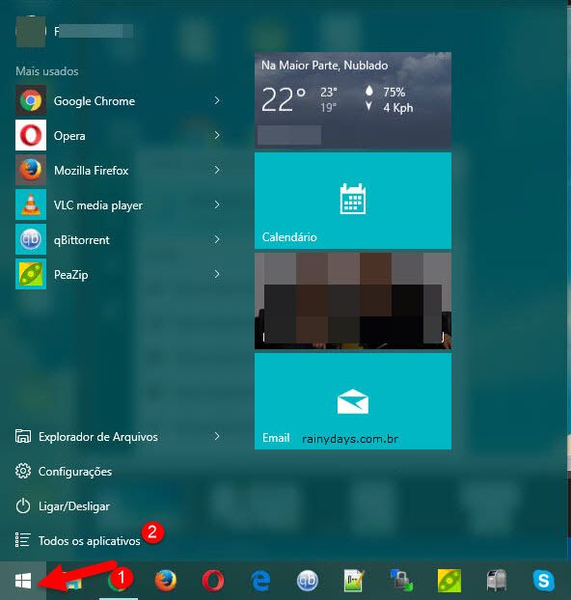Click the Todos os aplicativos list icon

(22, 540)
